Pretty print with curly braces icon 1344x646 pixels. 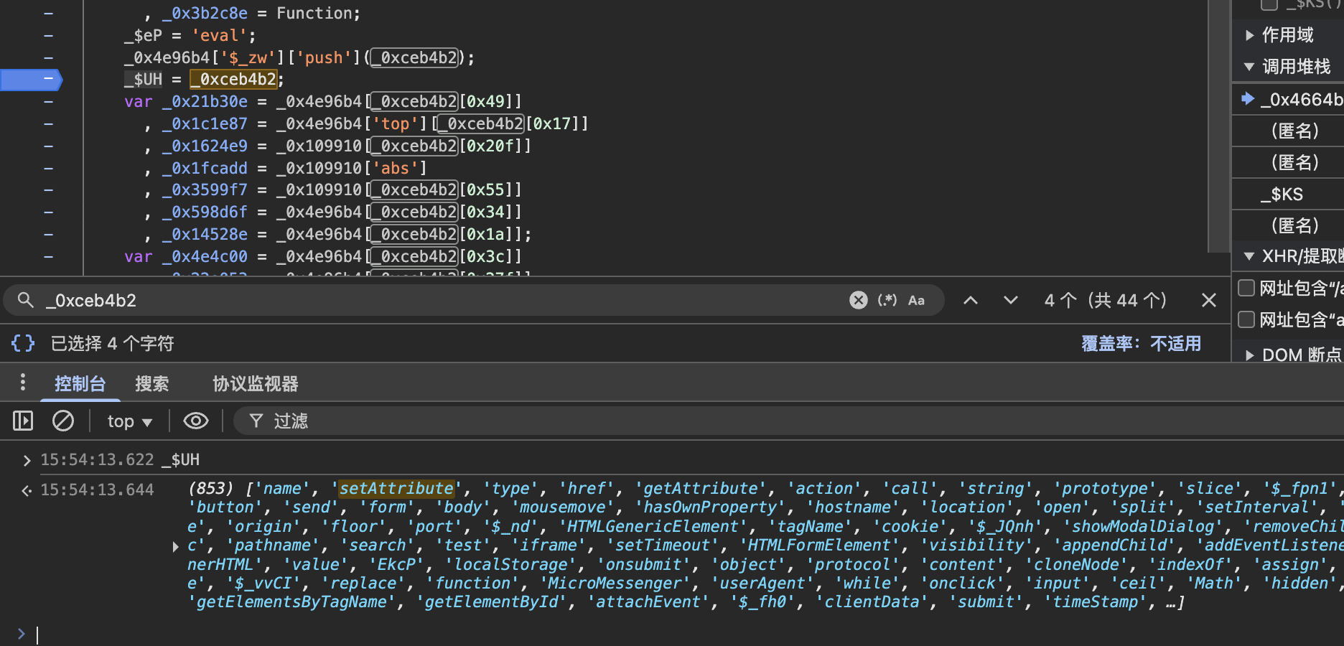click(x=23, y=343)
